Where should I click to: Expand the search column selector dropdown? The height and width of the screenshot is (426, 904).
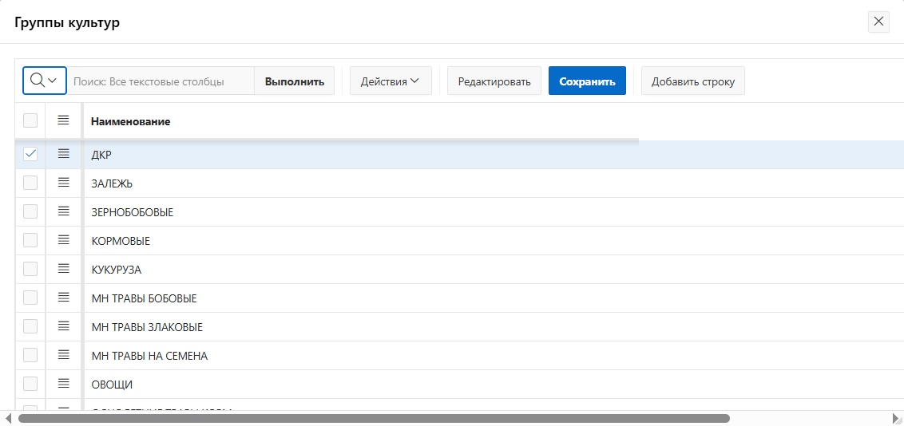pyautogui.click(x=44, y=81)
